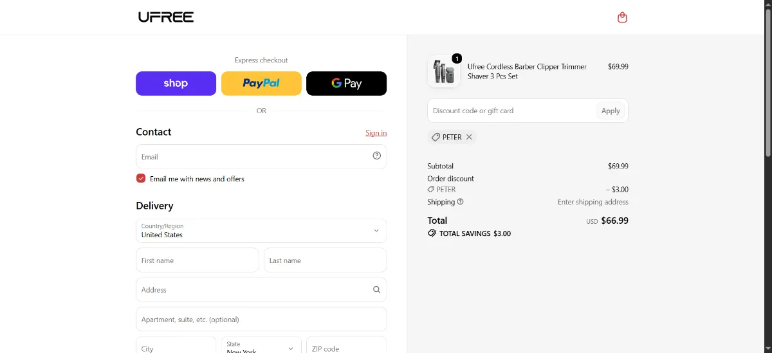Screen dimensions: 772x353
Task: Click the total savings tag icon
Action: pos(432,233)
